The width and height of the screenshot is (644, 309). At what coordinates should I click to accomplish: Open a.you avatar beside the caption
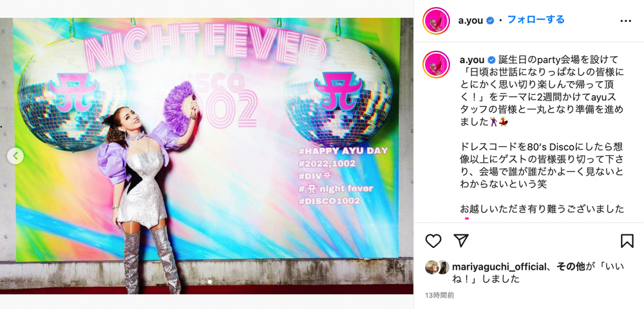pos(436,64)
